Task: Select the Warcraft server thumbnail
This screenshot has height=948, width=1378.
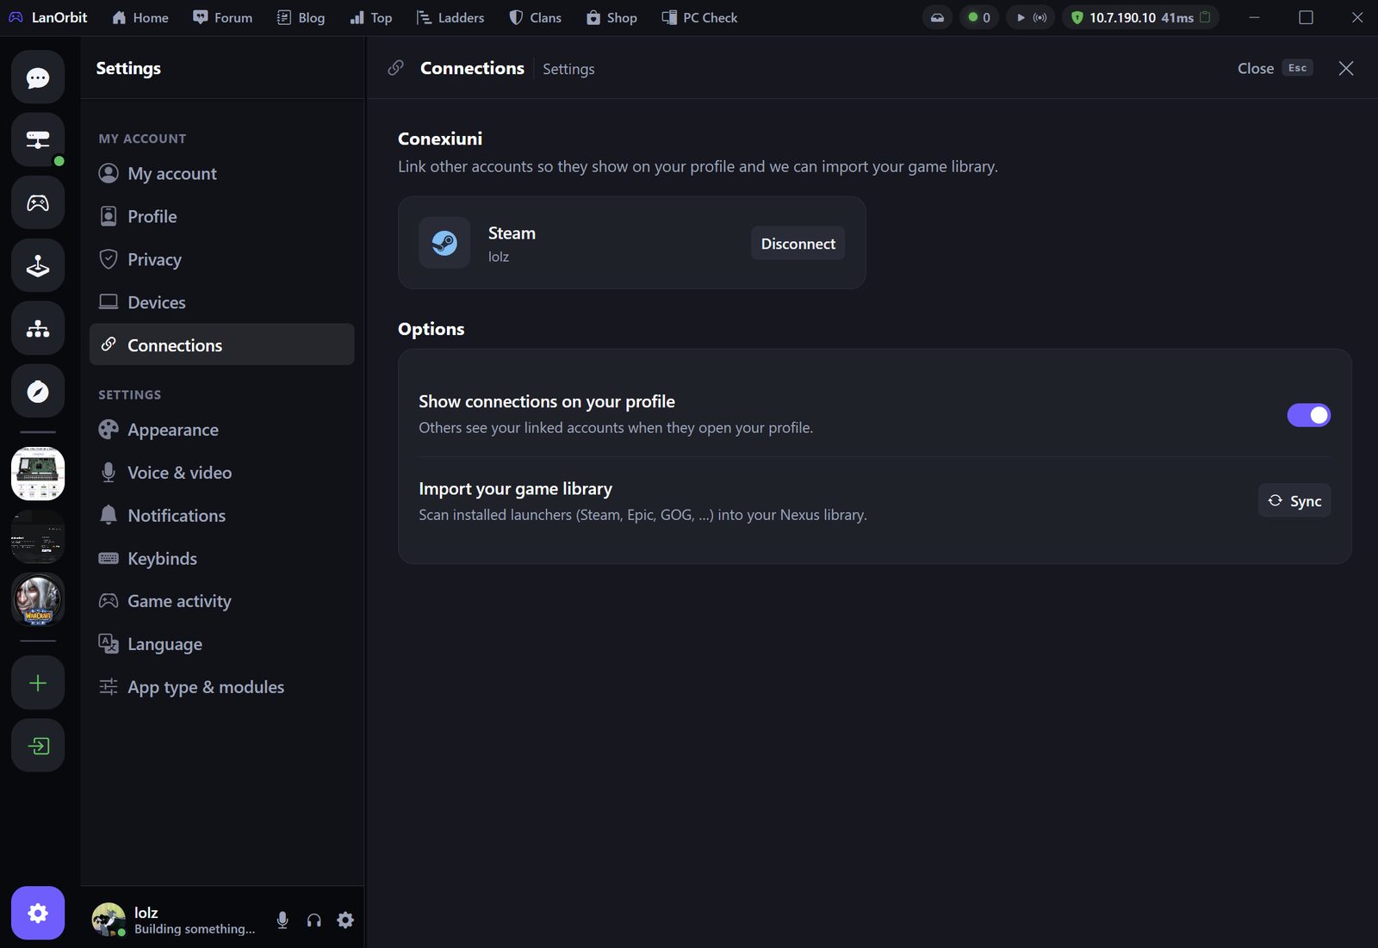Action: tap(38, 599)
